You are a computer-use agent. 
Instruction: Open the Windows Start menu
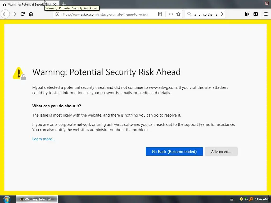coord(6,199)
